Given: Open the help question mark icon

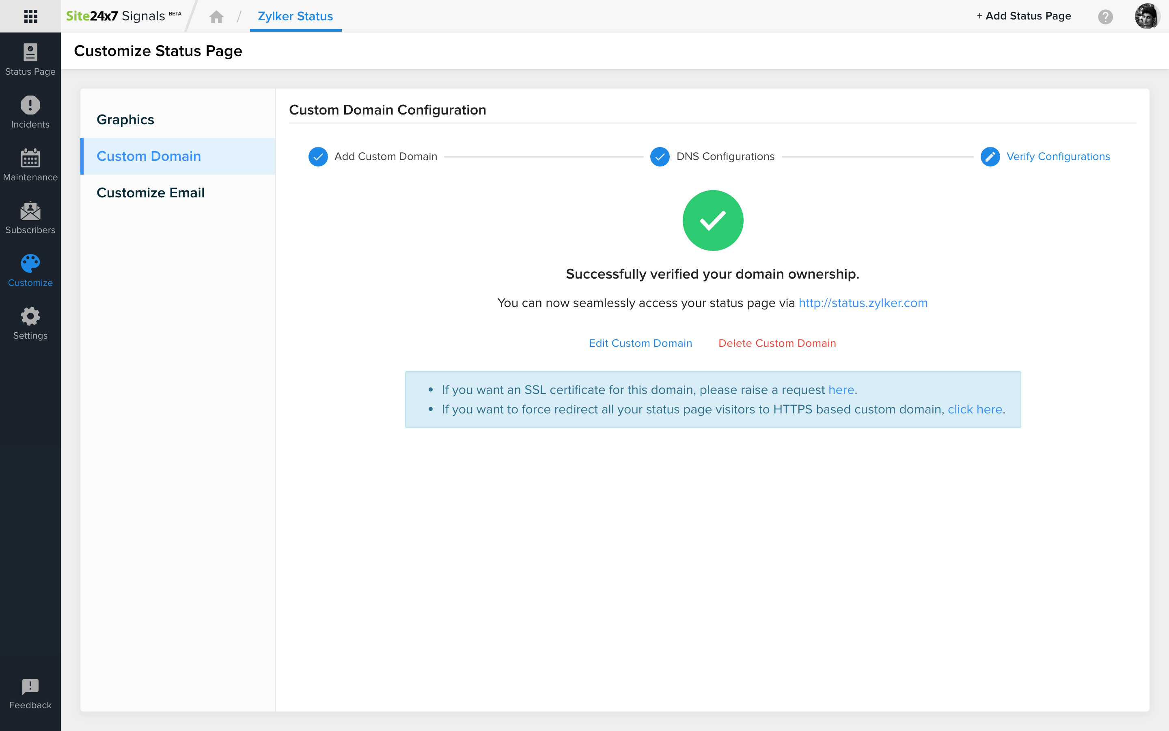Looking at the screenshot, I should point(1105,16).
